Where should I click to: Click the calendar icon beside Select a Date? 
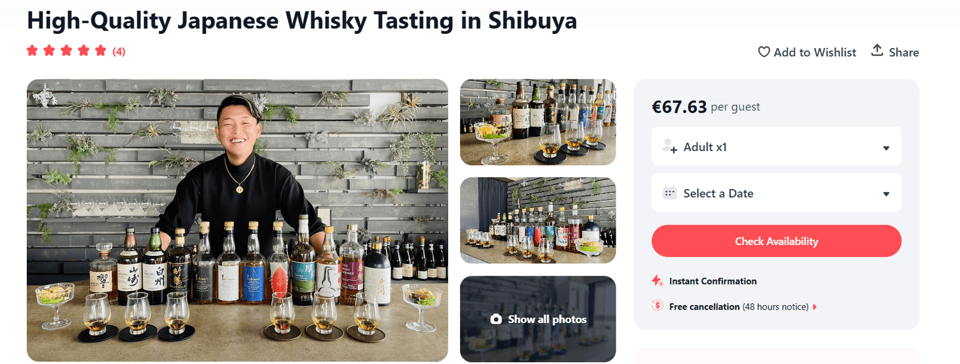670,193
